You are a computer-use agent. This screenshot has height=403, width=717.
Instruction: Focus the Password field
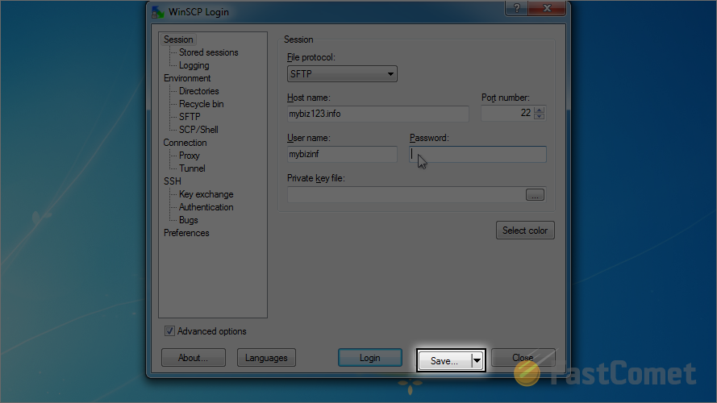(x=477, y=154)
